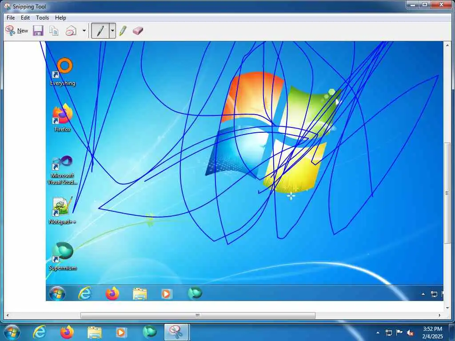455x341 pixels.
Task: Select the Pen tool
Action: tap(100, 31)
